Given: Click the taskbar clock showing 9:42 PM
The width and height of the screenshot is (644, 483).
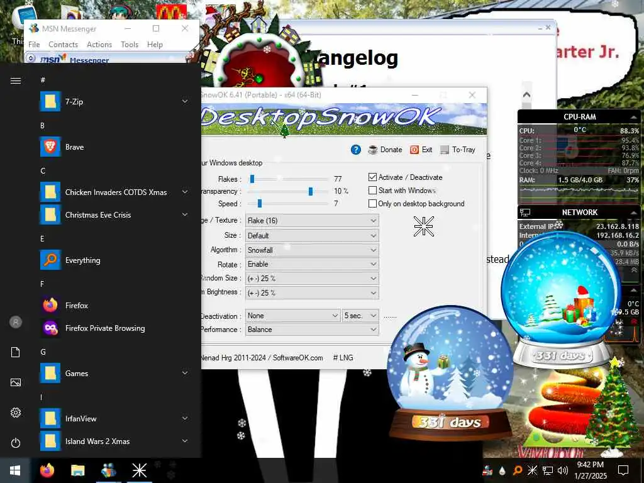Looking at the screenshot, I should (590, 470).
